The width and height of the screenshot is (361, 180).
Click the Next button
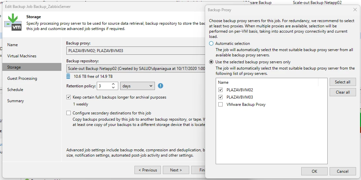point(176,170)
